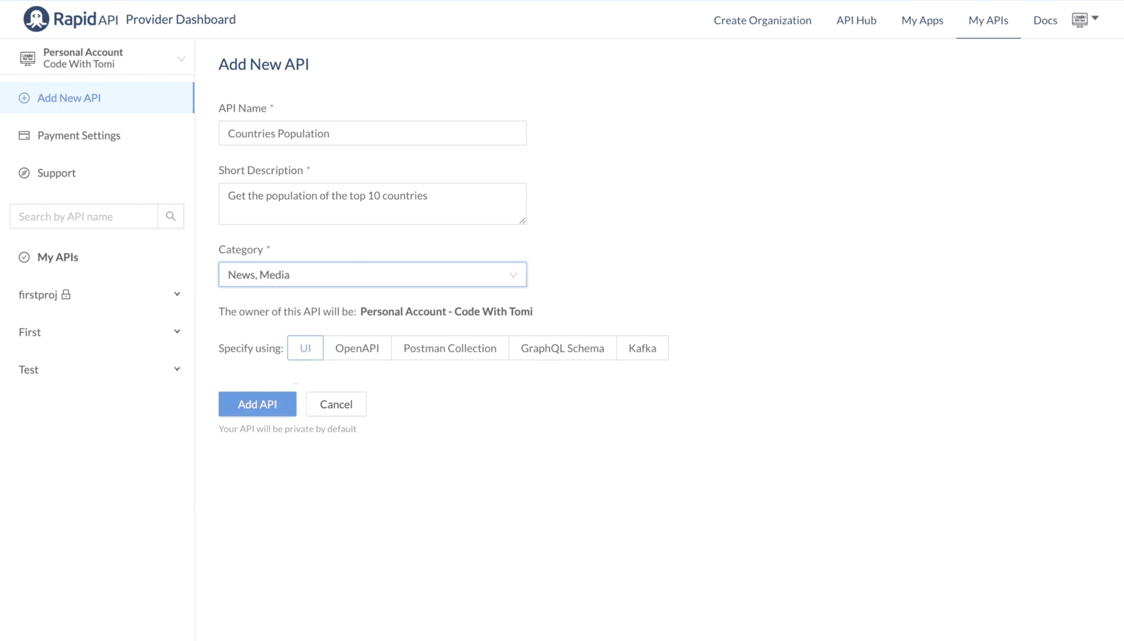Screen dimensions: 1124x641
Task: Click the Payment Settings card icon
Action: tap(24, 135)
